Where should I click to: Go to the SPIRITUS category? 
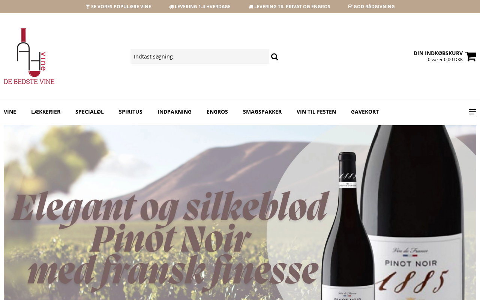pos(130,112)
